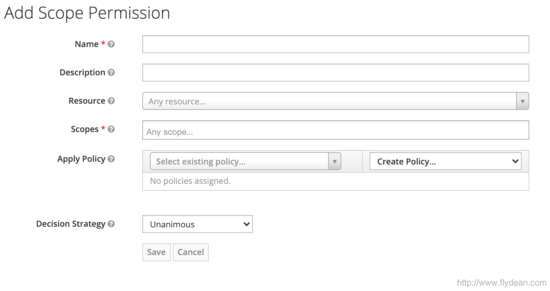
Task: Click into the Description text box
Action: (335, 73)
